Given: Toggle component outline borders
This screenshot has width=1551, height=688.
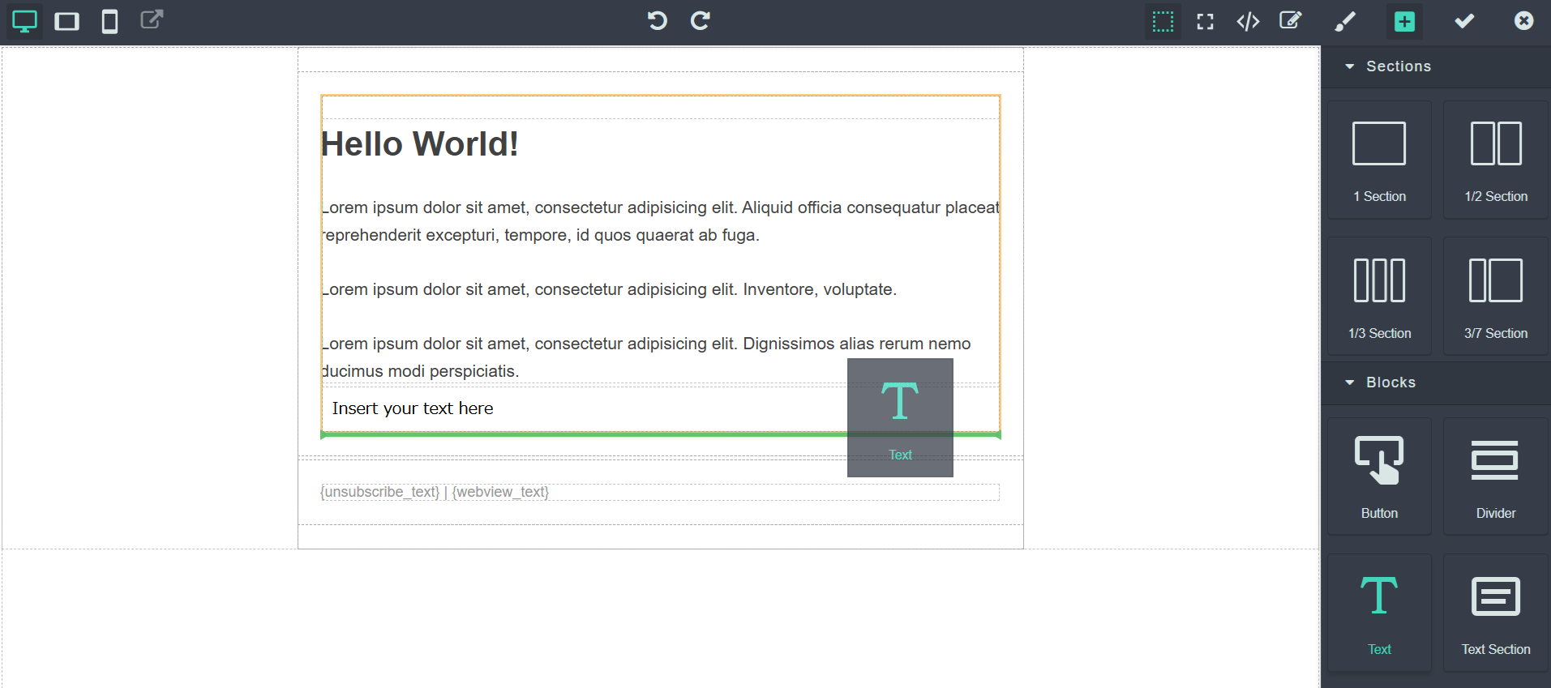Looking at the screenshot, I should 1163,22.
